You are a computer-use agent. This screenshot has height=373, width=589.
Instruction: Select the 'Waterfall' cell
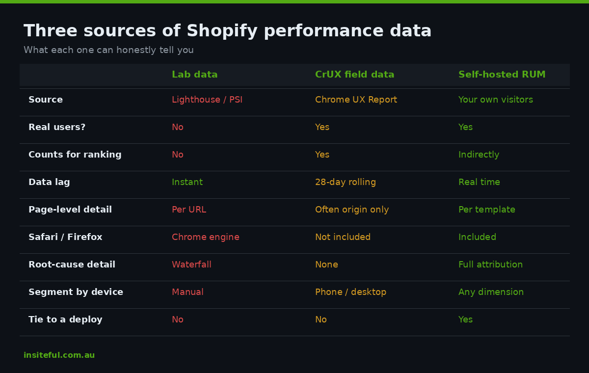click(191, 265)
